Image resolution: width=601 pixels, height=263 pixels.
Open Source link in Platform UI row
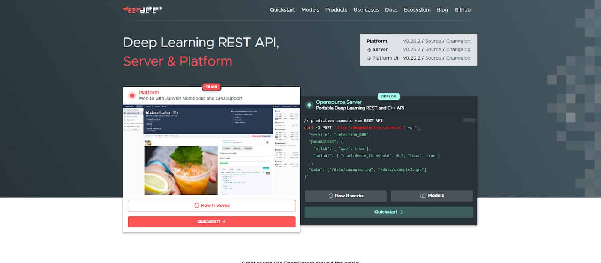(x=433, y=58)
